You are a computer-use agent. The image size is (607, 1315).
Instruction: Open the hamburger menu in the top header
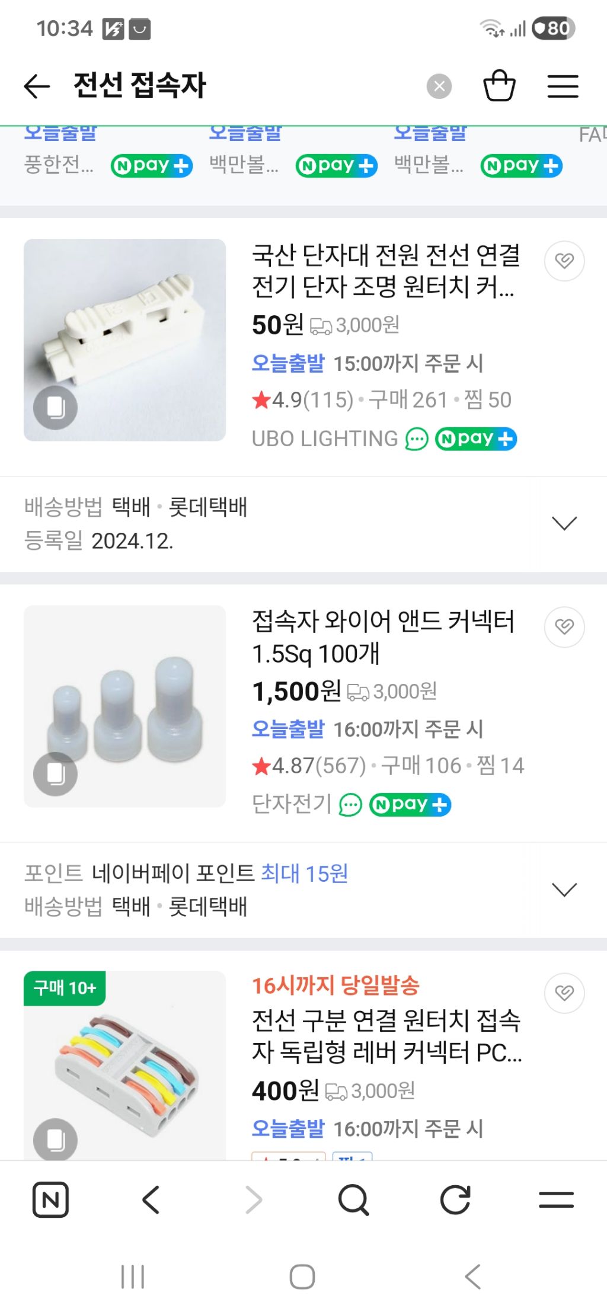[x=562, y=87]
